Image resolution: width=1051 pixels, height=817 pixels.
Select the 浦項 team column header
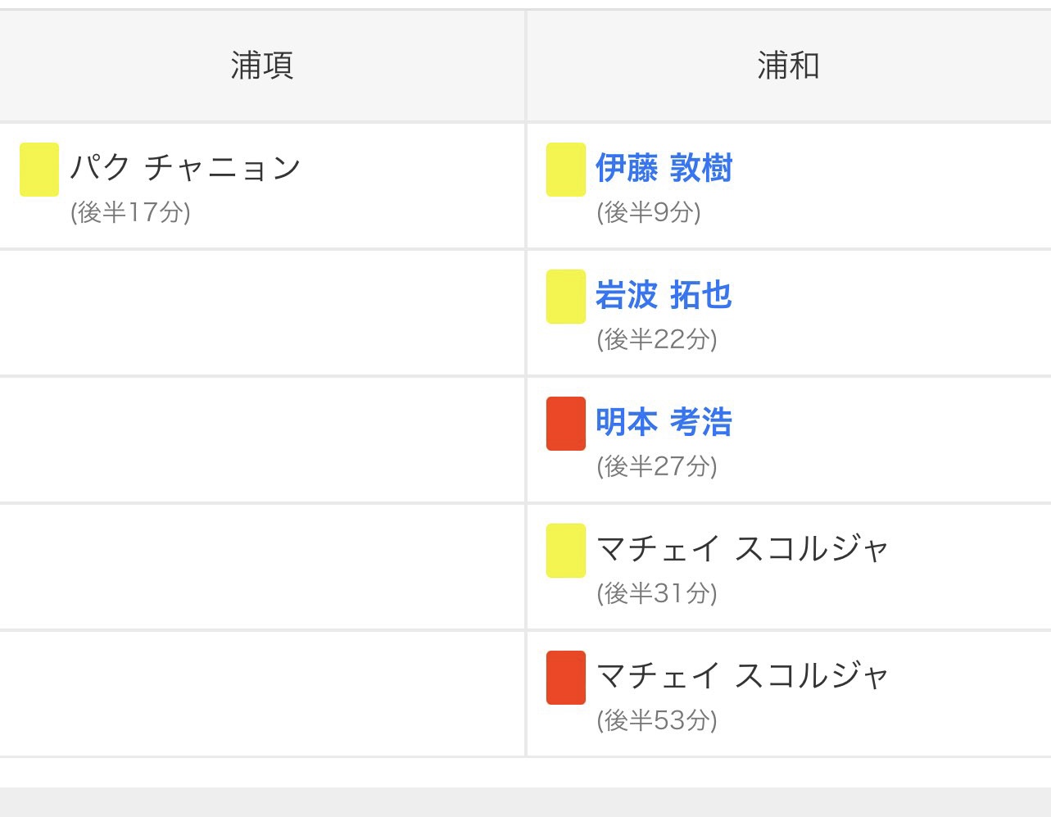(x=262, y=66)
